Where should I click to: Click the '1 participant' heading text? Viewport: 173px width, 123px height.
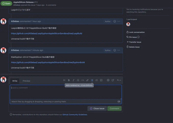[x=132, y=19]
